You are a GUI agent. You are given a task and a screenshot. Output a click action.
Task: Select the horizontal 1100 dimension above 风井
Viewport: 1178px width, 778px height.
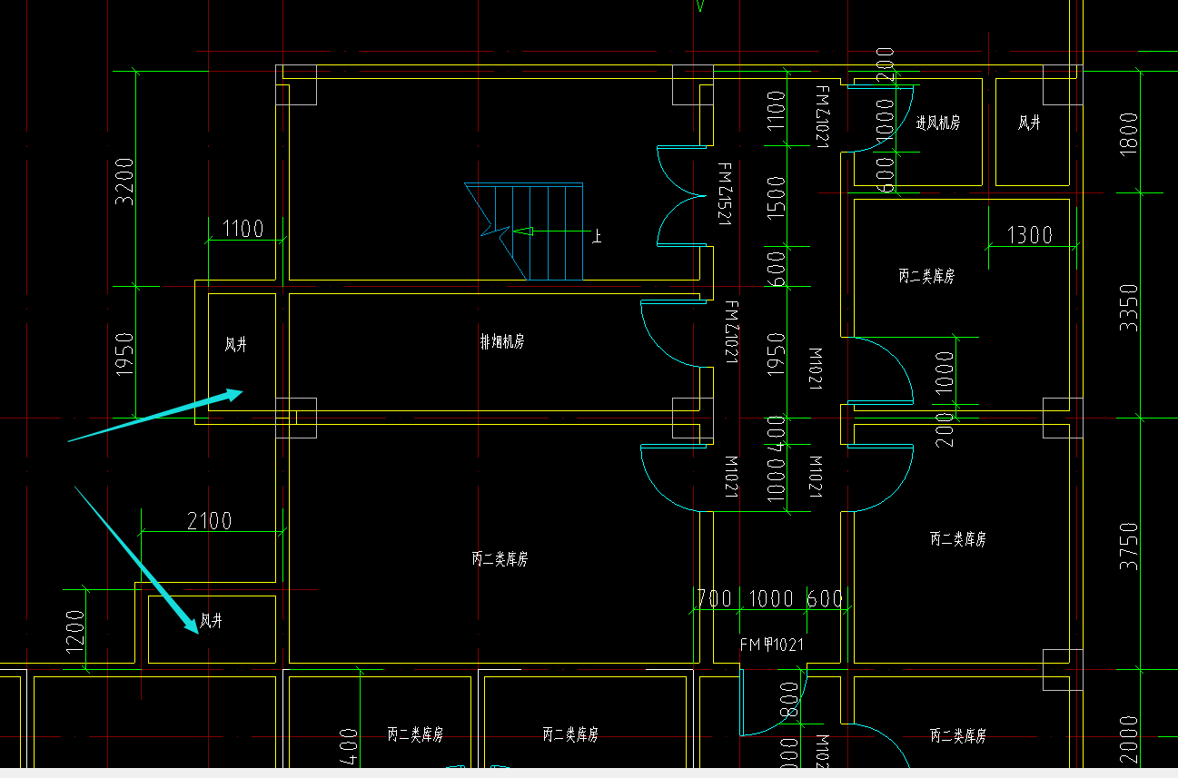pos(242,228)
